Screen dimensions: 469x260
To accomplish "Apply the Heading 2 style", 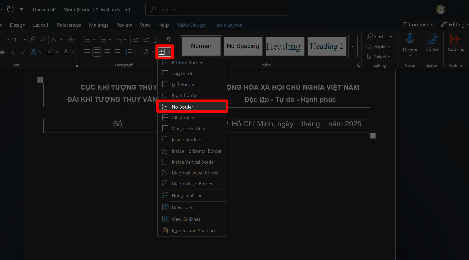I will (327, 46).
